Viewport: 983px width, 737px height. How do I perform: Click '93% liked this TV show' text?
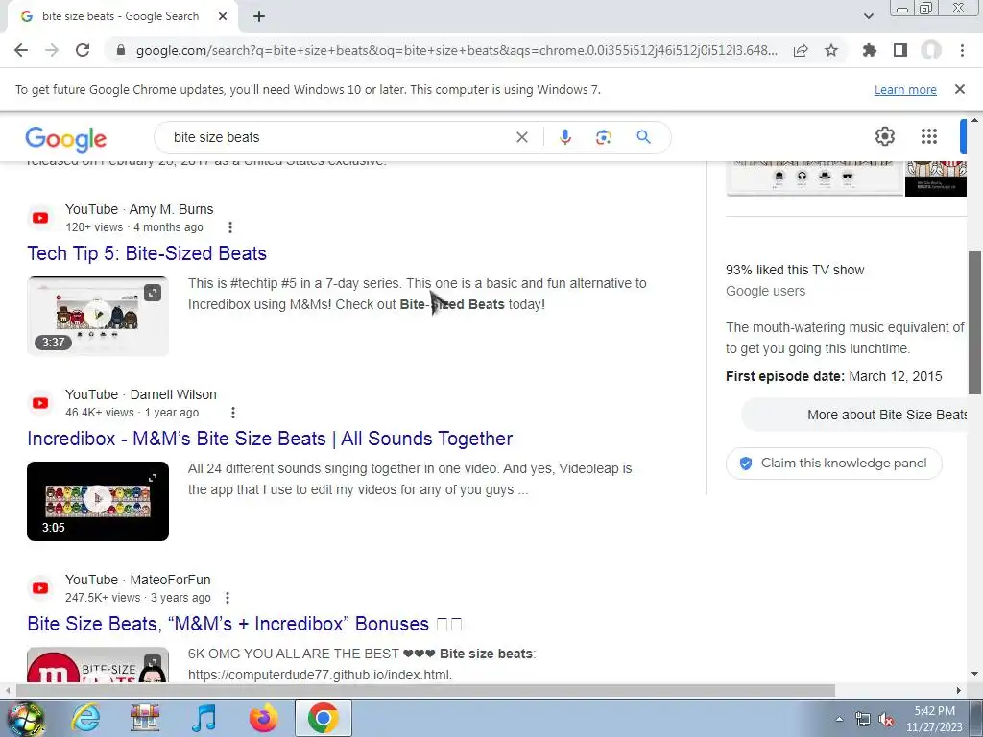point(795,270)
